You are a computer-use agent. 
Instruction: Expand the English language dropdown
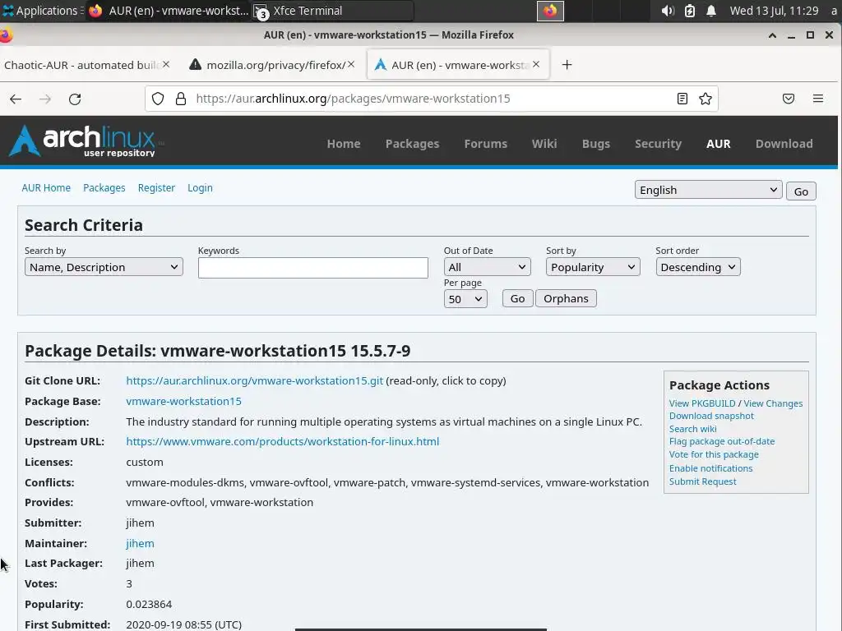tap(708, 190)
